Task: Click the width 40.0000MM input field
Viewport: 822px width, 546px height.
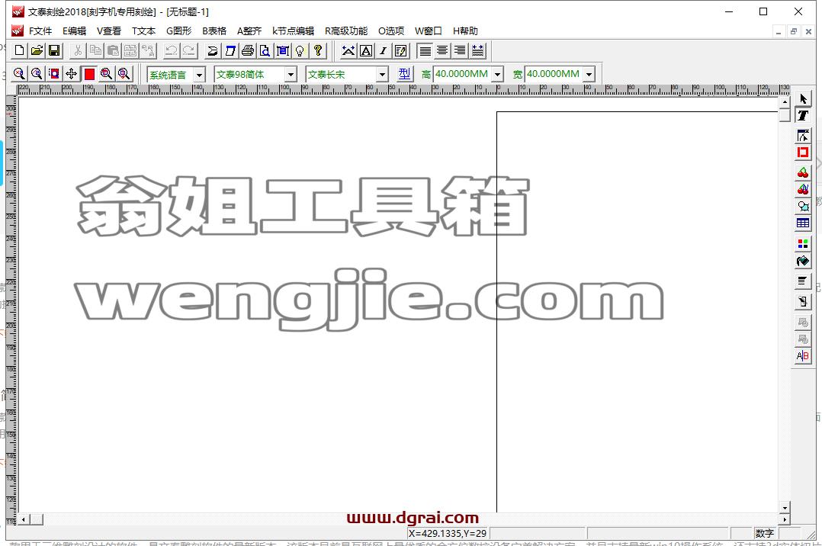Action: pyautogui.click(x=554, y=74)
